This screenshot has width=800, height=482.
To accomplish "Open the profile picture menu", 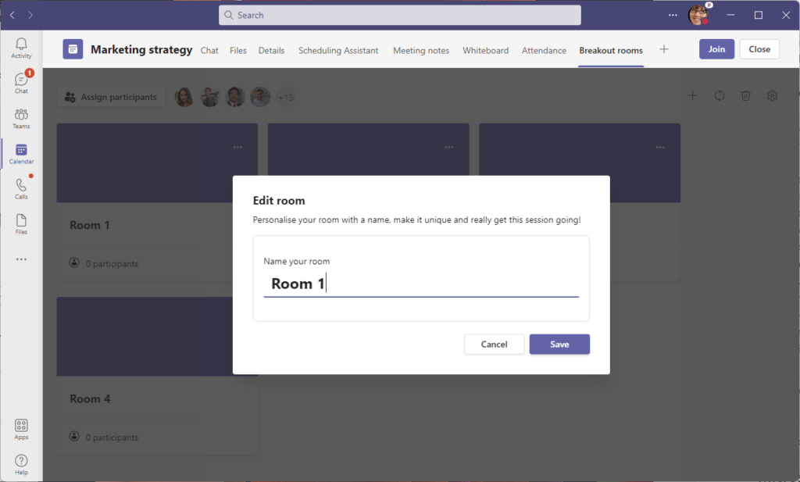I will [698, 15].
